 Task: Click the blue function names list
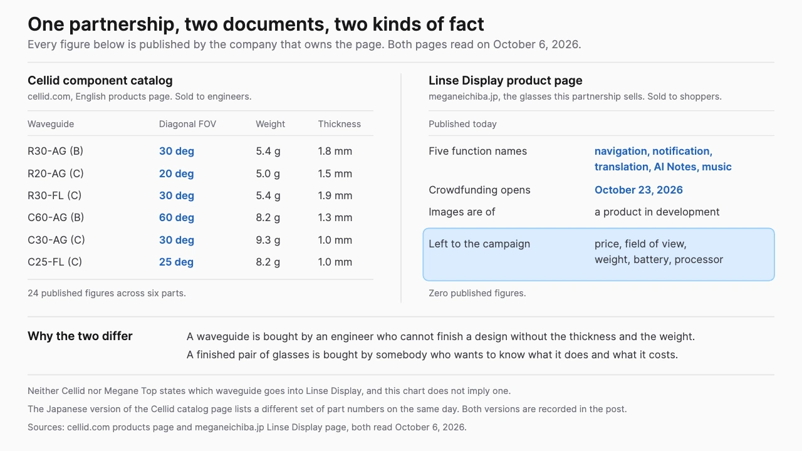coord(663,159)
